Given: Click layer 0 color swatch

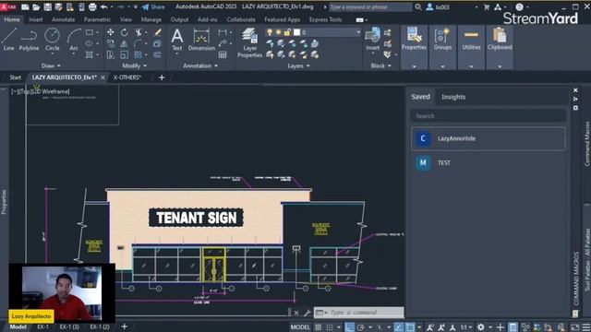Looking at the screenshot, I should pyautogui.click(x=296, y=32).
